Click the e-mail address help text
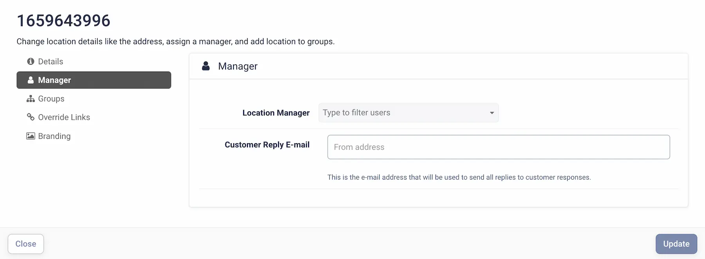Screen dimensions: 705x259 click(x=459, y=177)
